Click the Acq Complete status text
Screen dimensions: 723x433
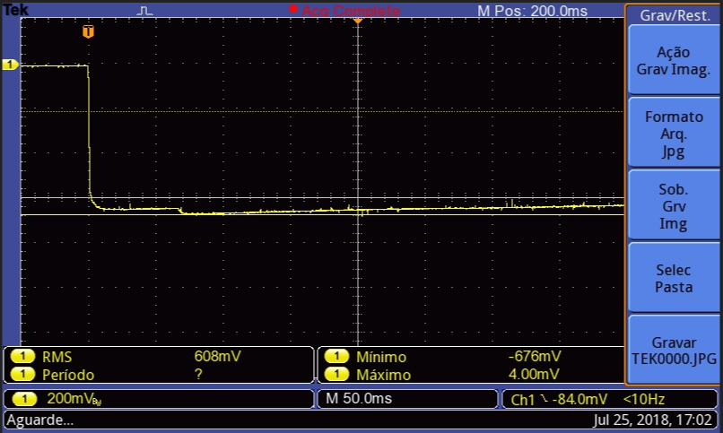(351, 11)
